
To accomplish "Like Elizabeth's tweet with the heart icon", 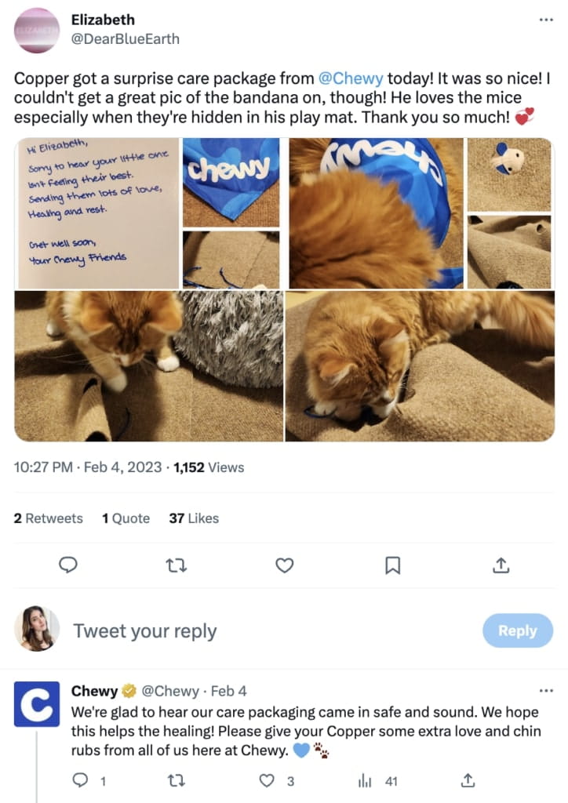I will tap(285, 565).
